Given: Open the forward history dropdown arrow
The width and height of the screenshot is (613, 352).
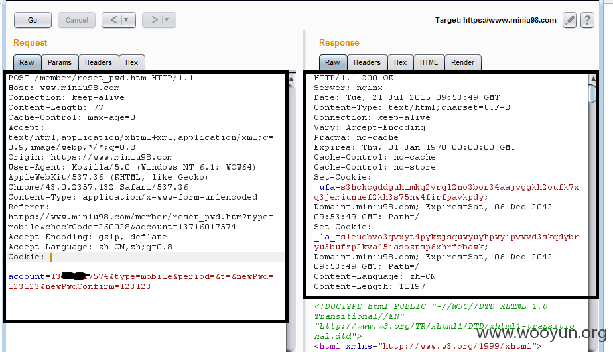Looking at the screenshot, I should [x=167, y=20].
